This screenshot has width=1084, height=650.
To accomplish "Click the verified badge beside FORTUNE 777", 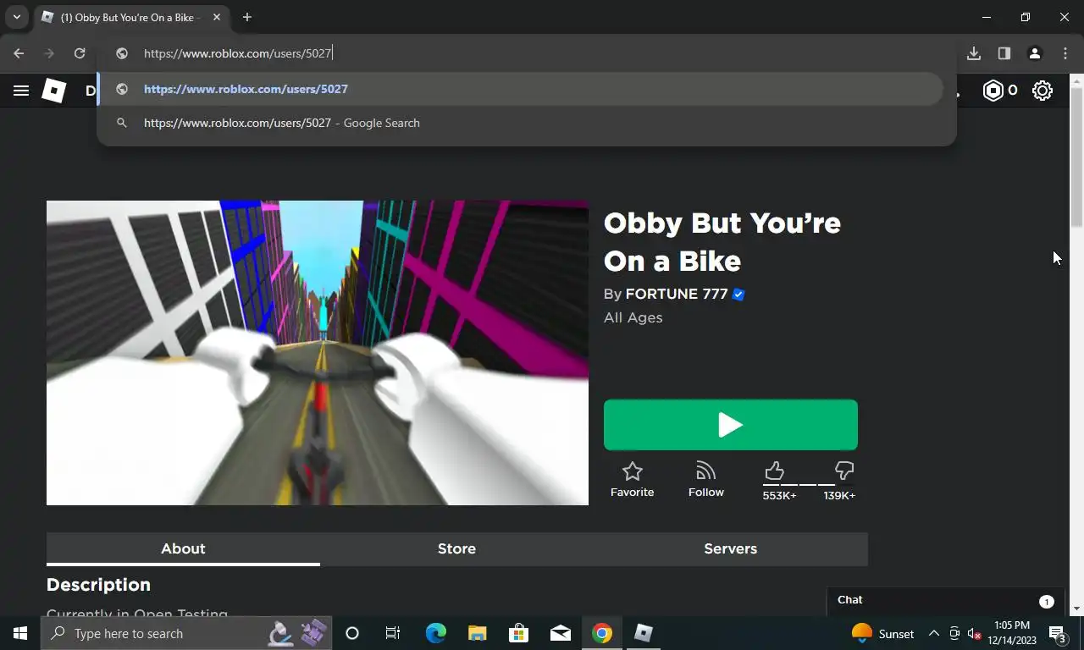I will [x=738, y=295].
